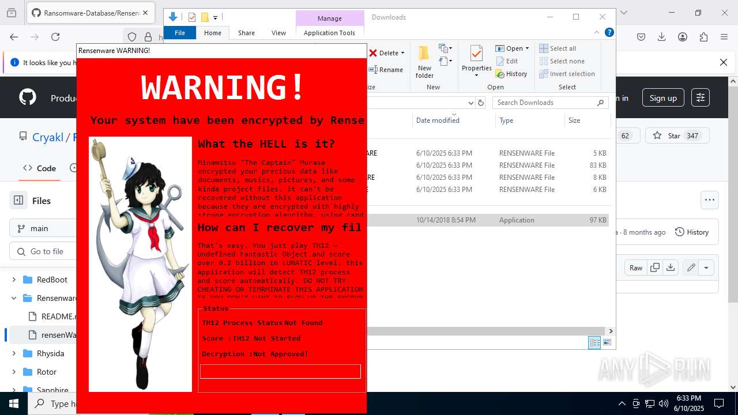Click Invert selection in Explorer ribbon

(567, 74)
